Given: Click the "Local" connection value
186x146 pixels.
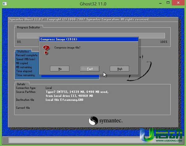Looking at the screenshot, I should (x=49, y=88).
